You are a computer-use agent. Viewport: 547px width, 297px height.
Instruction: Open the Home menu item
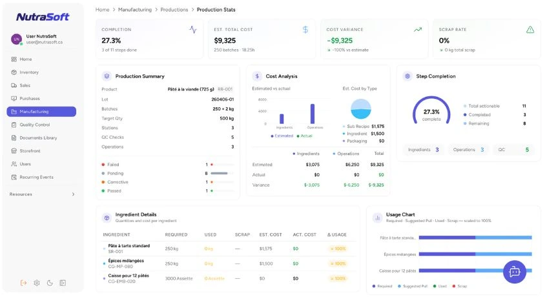click(41, 59)
